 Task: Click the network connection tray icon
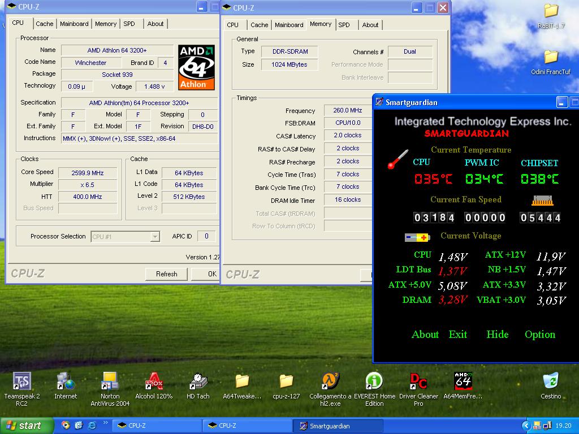pos(547,426)
